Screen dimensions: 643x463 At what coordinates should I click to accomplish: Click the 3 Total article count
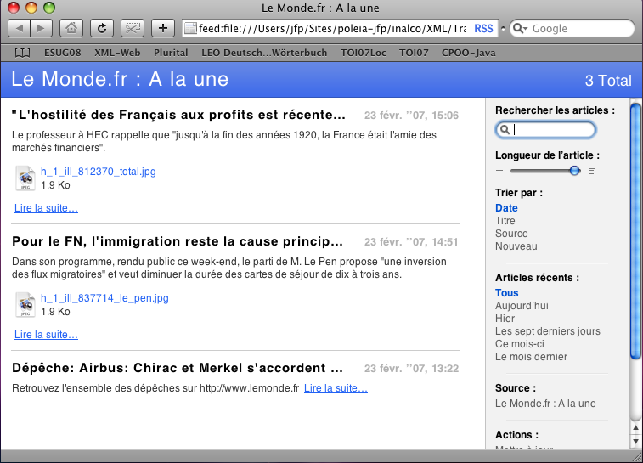point(608,81)
